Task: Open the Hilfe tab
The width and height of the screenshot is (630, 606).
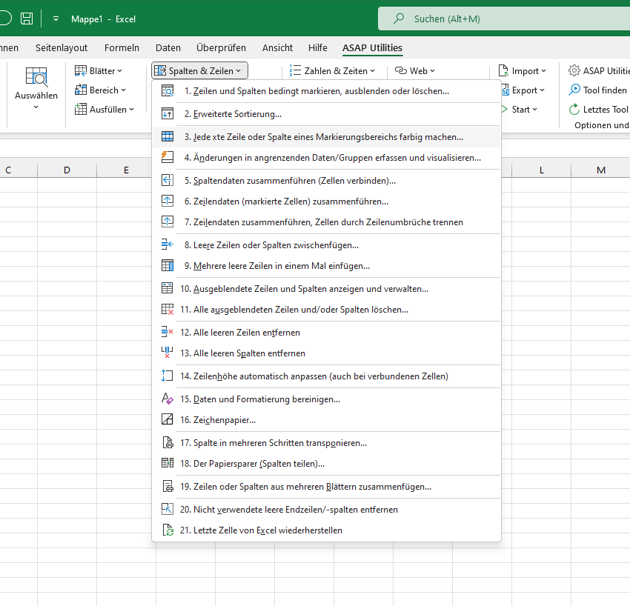Action: [317, 48]
